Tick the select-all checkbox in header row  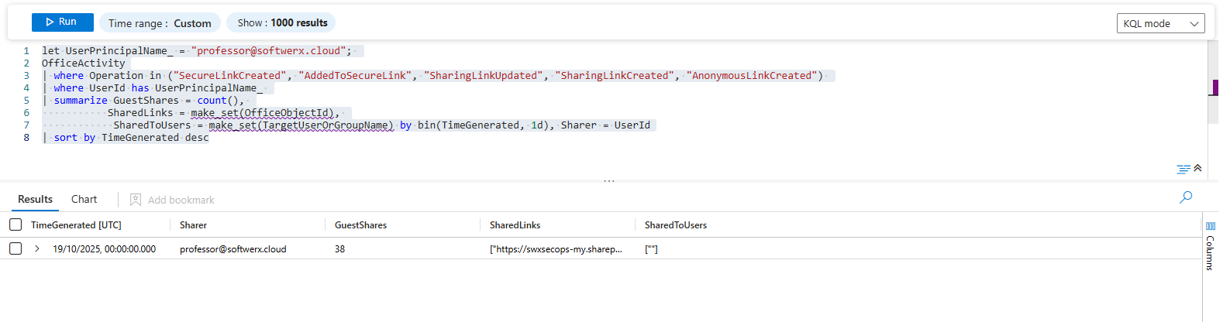point(16,225)
